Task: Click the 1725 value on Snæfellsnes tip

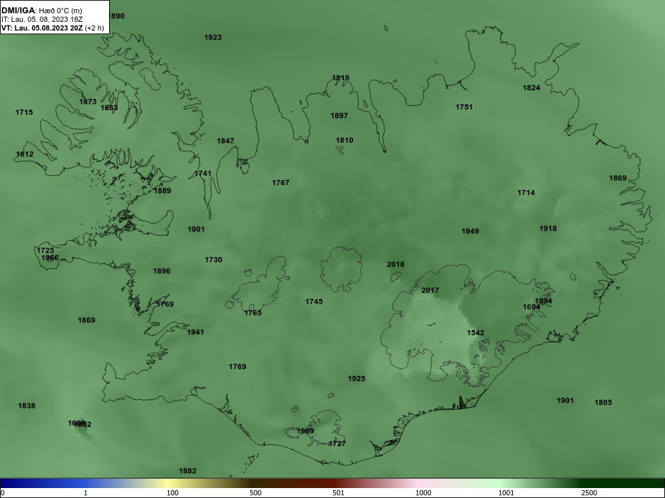Action: 45,251
